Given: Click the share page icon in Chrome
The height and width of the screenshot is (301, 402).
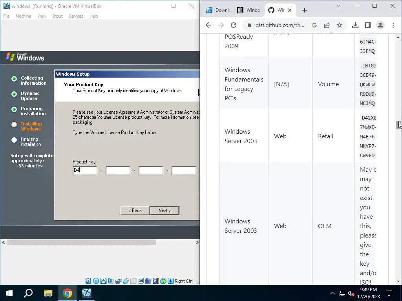Looking at the screenshot, I should click(327, 25).
